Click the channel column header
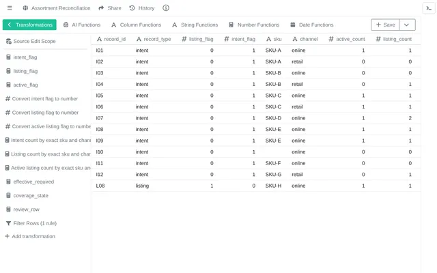The width and height of the screenshot is (437, 273). [305, 39]
